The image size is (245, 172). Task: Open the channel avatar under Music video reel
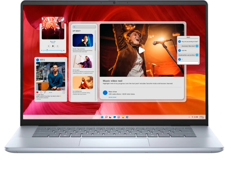(105, 93)
